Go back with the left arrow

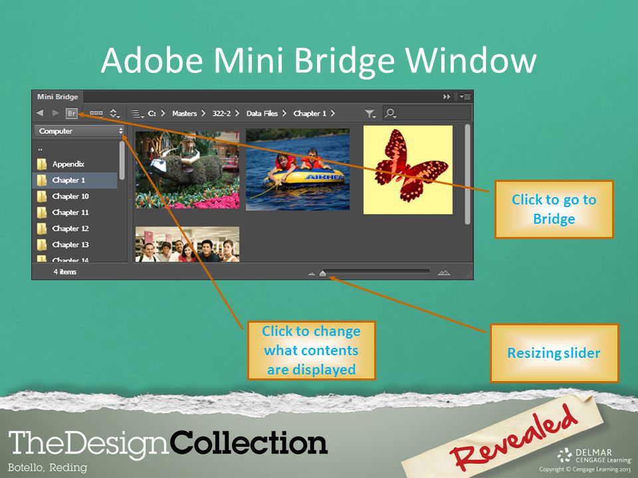coord(40,113)
